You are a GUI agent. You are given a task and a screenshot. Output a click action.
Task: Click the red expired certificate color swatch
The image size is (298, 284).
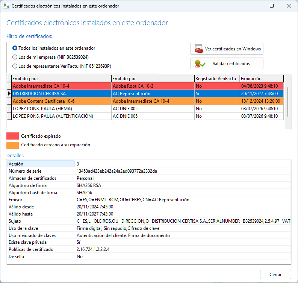pos(12,136)
